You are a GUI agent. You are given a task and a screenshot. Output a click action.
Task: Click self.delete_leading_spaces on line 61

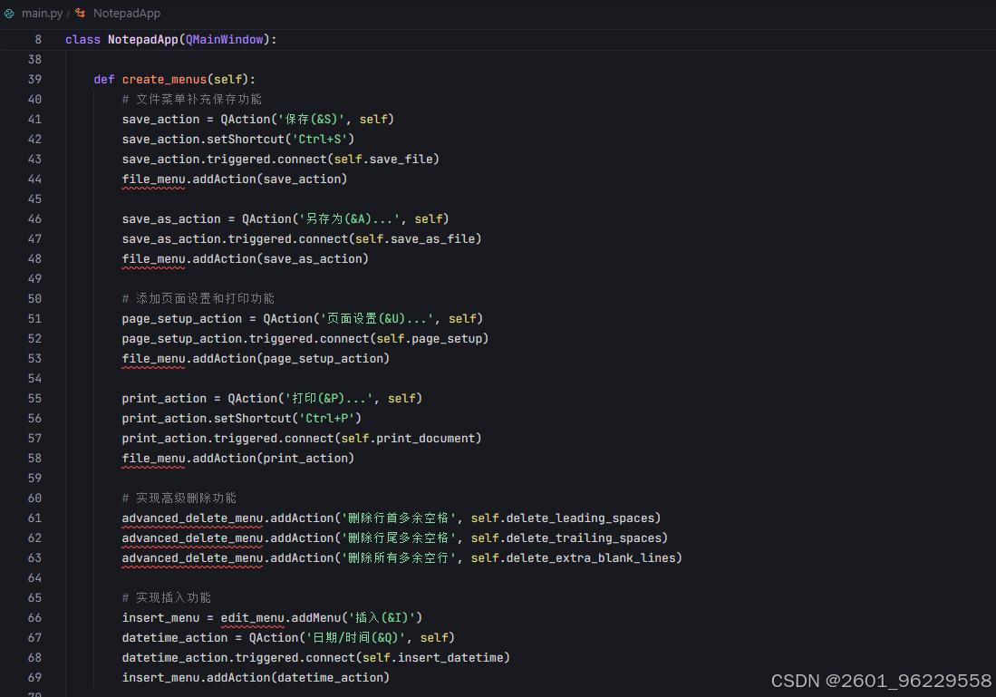coord(562,518)
